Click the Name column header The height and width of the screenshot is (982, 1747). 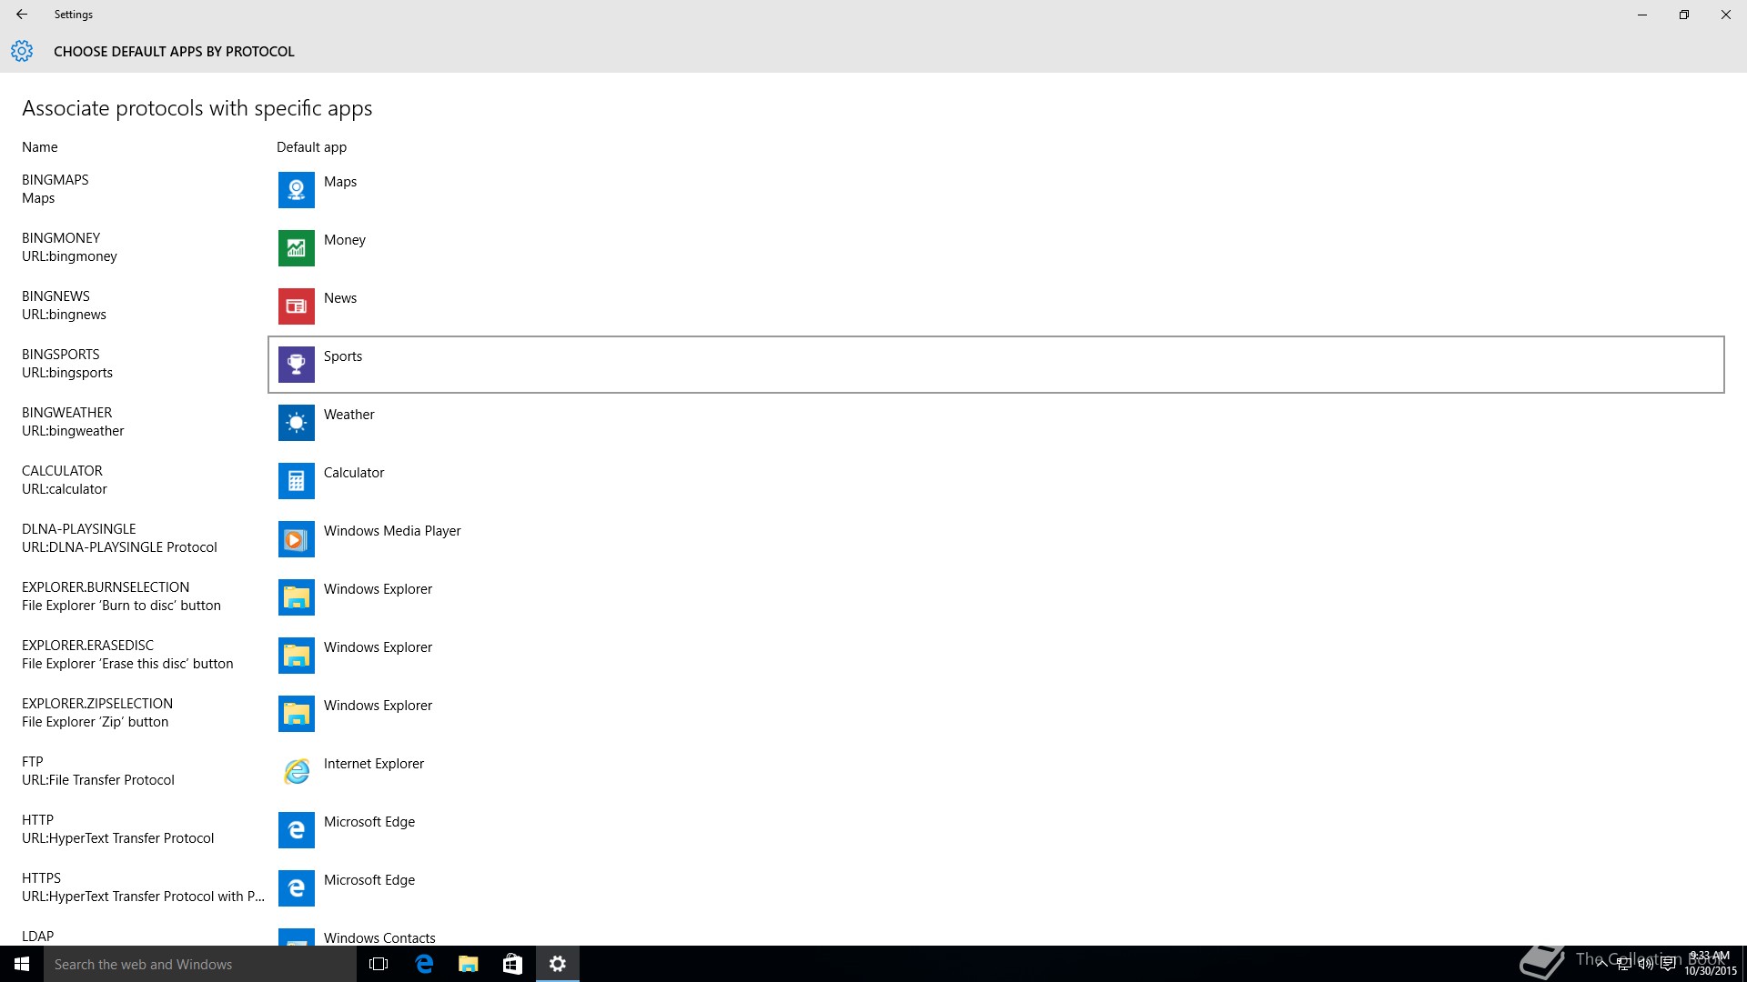click(40, 147)
